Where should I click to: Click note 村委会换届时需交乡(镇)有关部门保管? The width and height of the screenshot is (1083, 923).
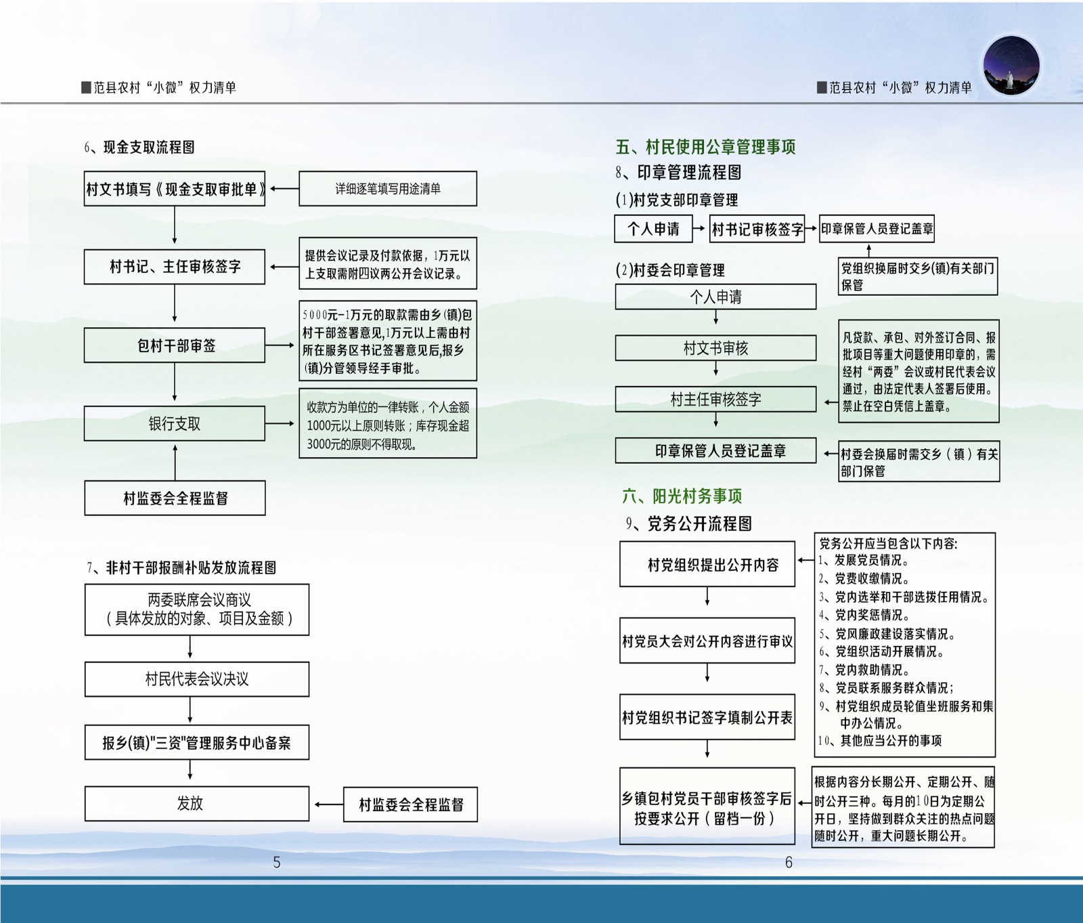(919, 462)
